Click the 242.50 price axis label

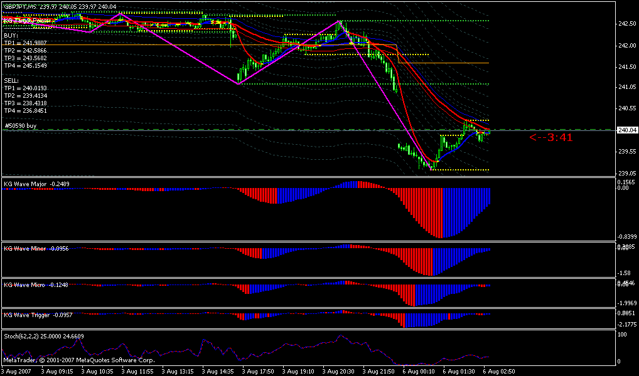pos(627,24)
